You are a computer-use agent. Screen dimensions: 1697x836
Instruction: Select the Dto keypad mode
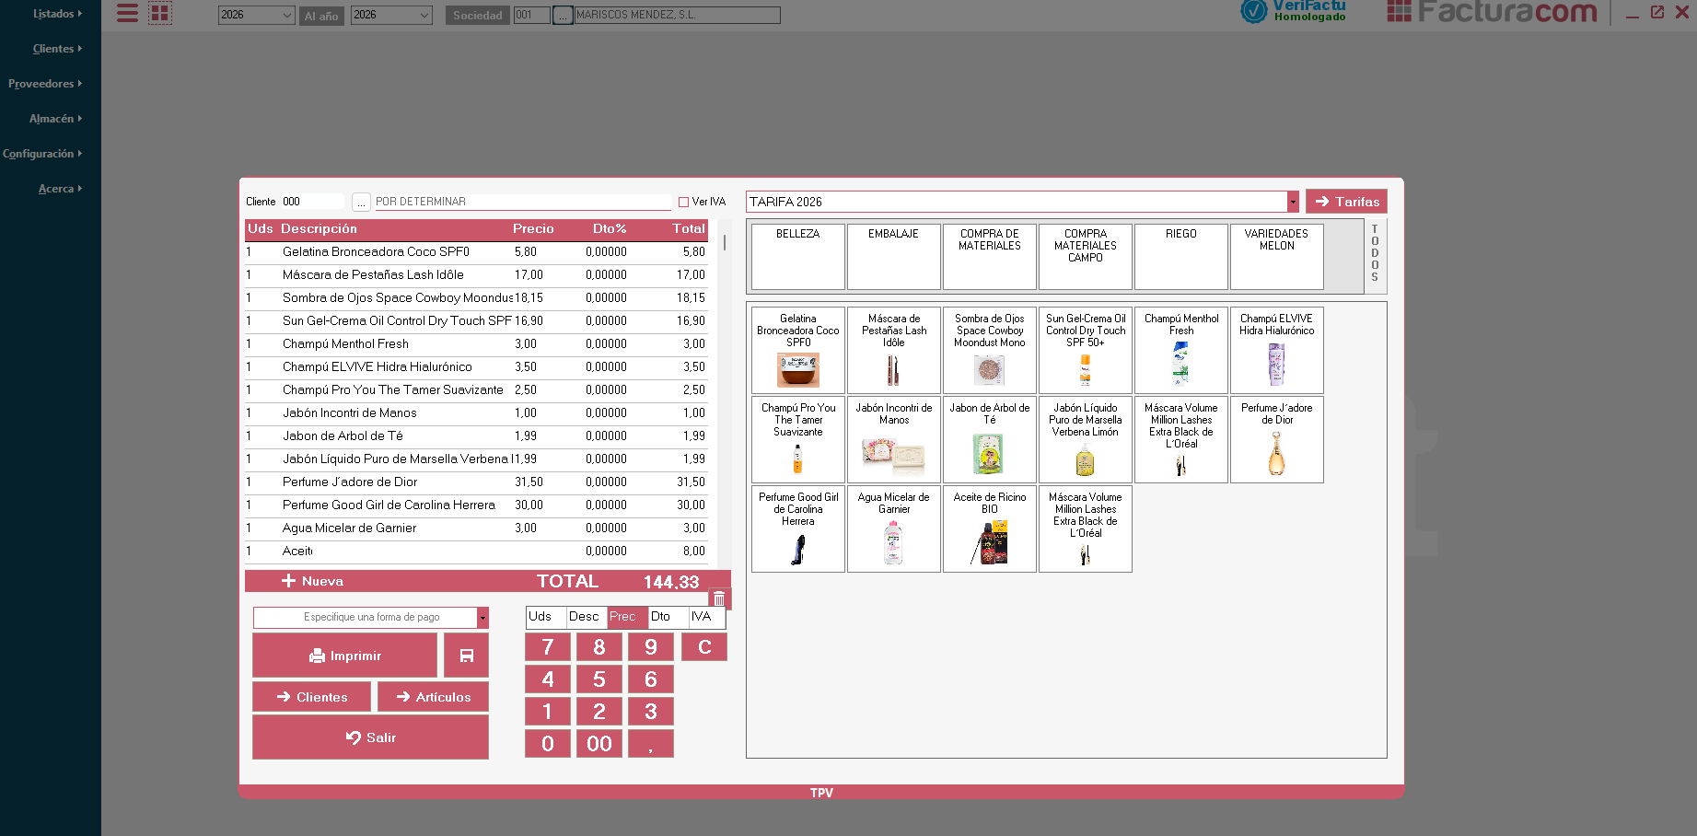tap(668, 617)
